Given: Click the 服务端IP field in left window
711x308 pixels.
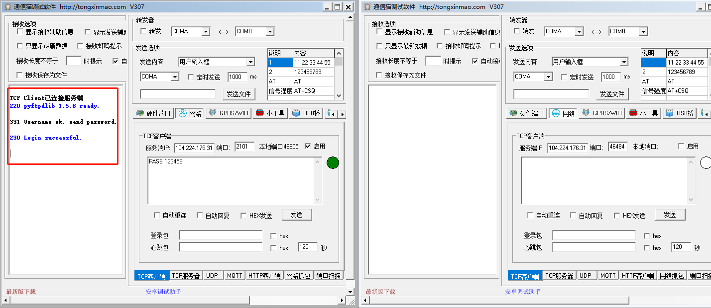Looking at the screenshot, I should [194, 148].
